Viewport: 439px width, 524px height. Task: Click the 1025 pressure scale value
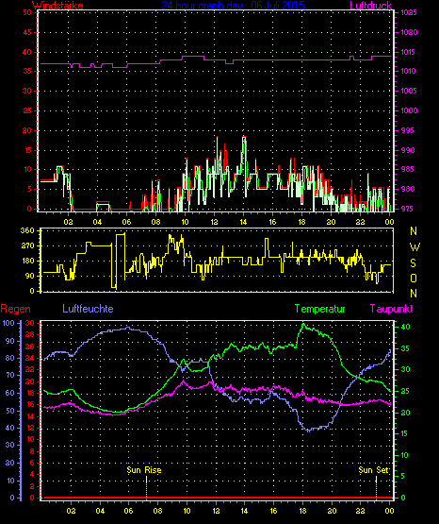409,12
